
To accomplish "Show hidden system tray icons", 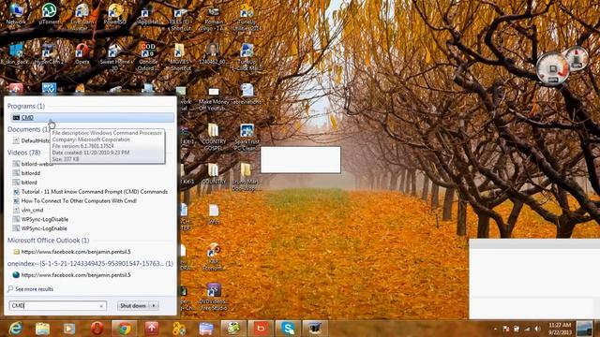I will coord(495,329).
